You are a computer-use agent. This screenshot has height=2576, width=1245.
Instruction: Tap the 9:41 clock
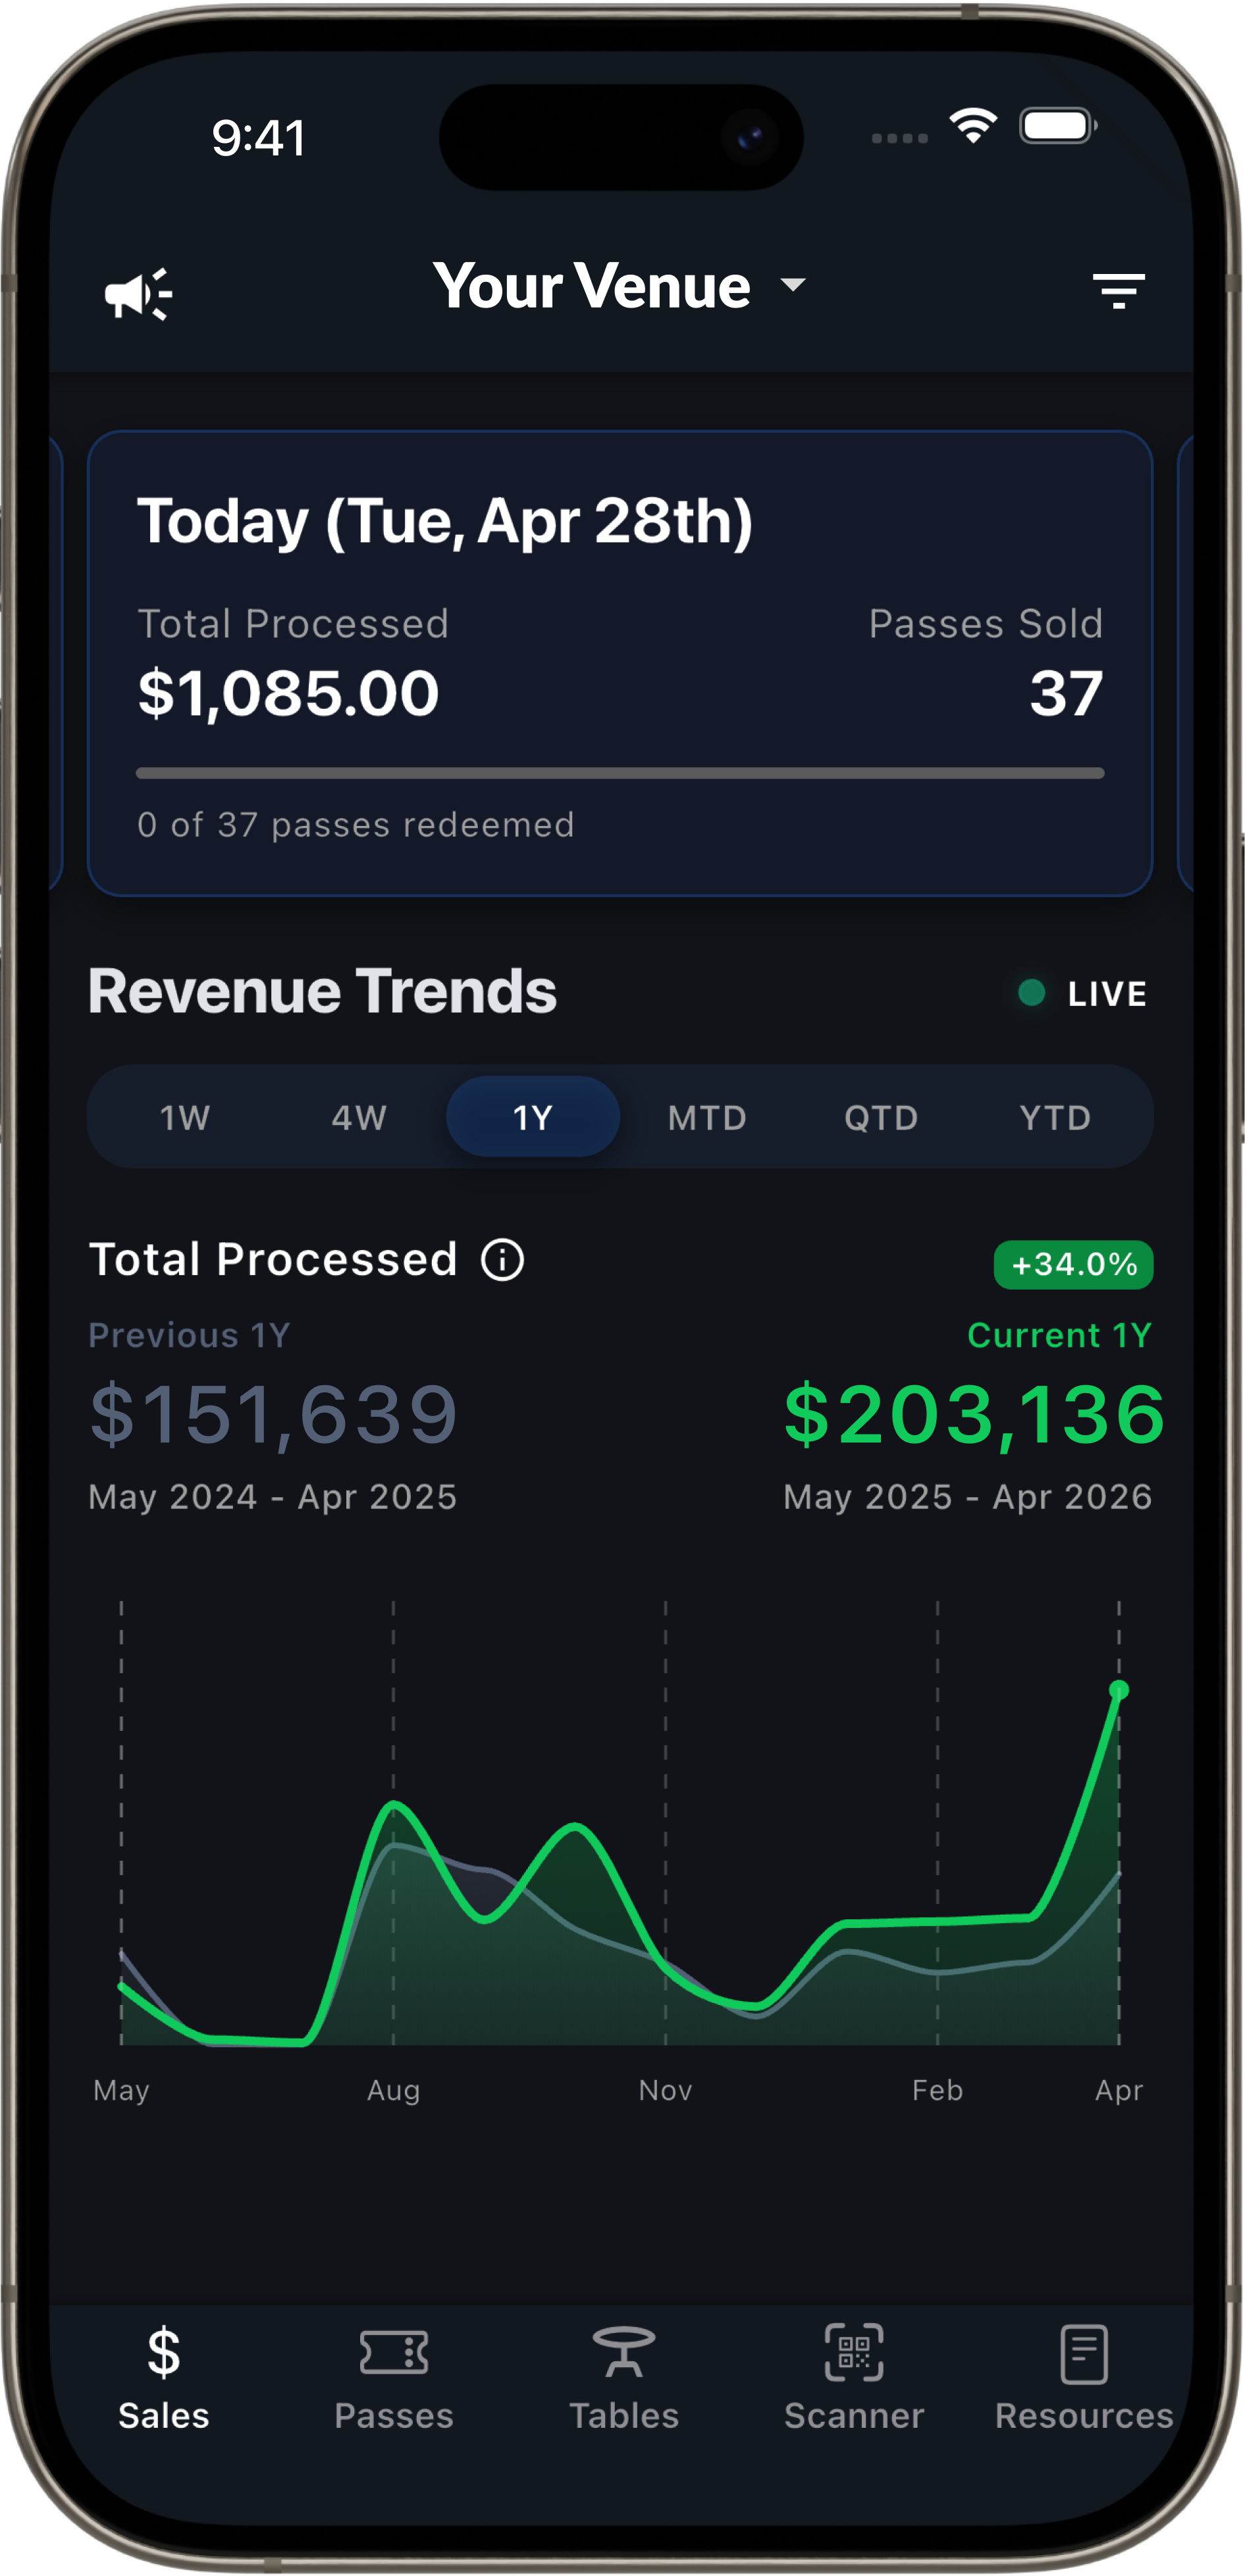pyautogui.click(x=259, y=137)
